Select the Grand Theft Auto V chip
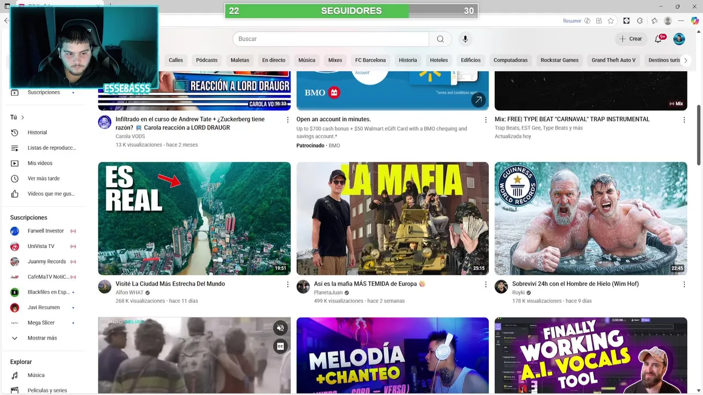Image resolution: width=703 pixels, height=395 pixels. click(x=613, y=60)
